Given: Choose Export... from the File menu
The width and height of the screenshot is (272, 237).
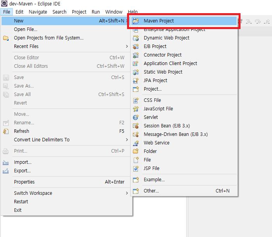Looking at the screenshot, I should pyautogui.click(x=66, y=171).
